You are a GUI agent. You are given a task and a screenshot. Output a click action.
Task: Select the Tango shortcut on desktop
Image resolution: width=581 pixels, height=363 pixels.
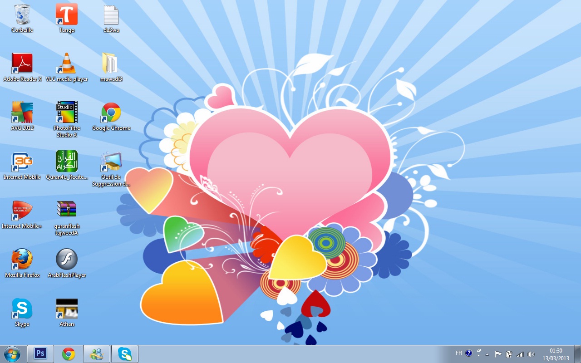(x=67, y=18)
